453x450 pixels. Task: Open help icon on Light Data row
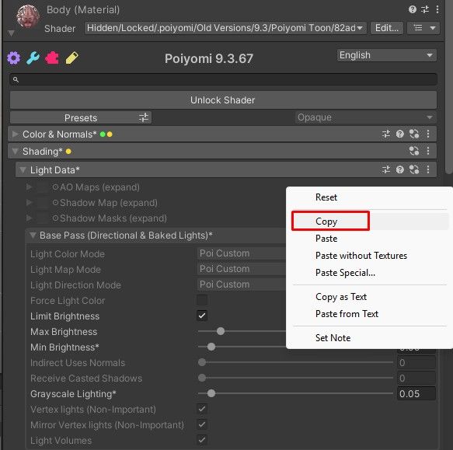(400, 169)
